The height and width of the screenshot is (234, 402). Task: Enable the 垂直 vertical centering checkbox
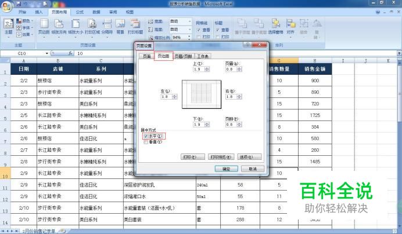coord(146,142)
